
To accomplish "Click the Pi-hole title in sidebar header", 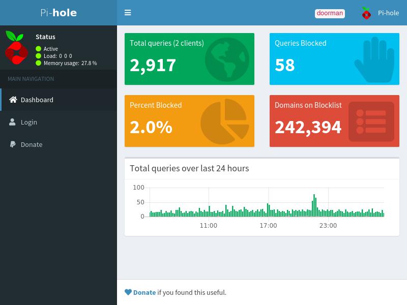I will (59, 13).
